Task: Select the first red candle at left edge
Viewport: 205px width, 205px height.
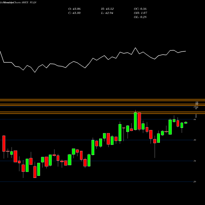Action: tap(4, 143)
